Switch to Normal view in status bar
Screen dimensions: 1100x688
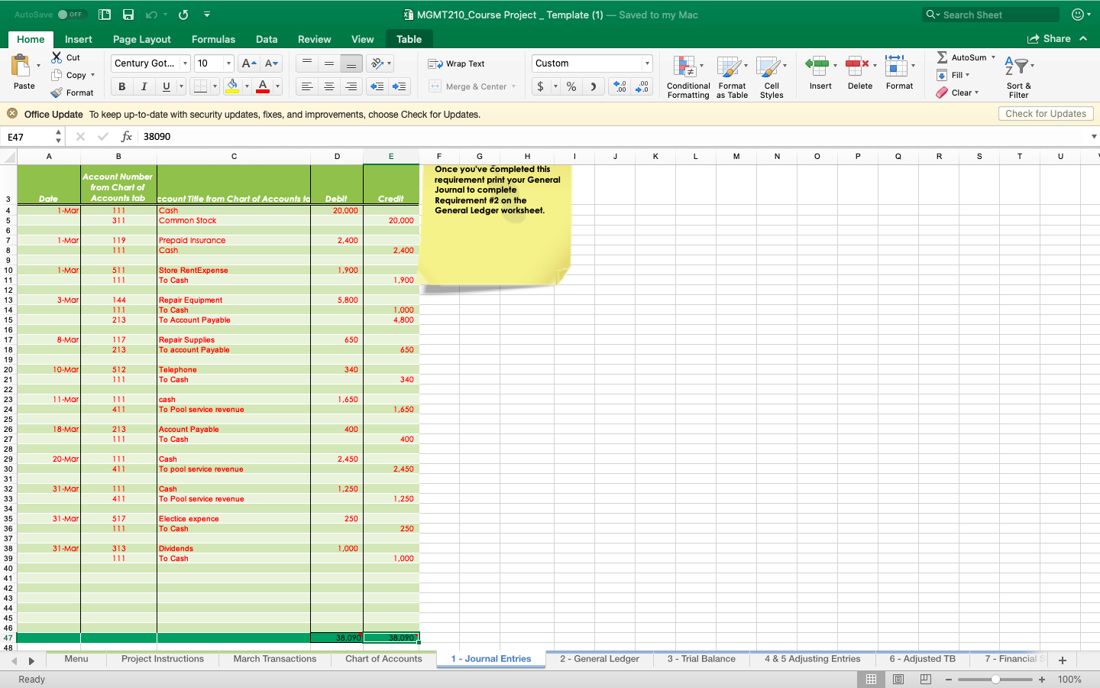(x=871, y=679)
